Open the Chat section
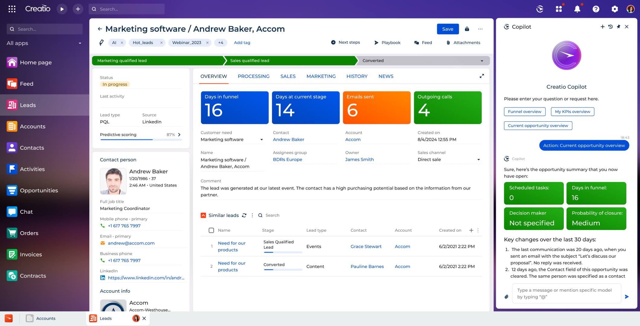Screen dimensions: 640x326 point(26,212)
